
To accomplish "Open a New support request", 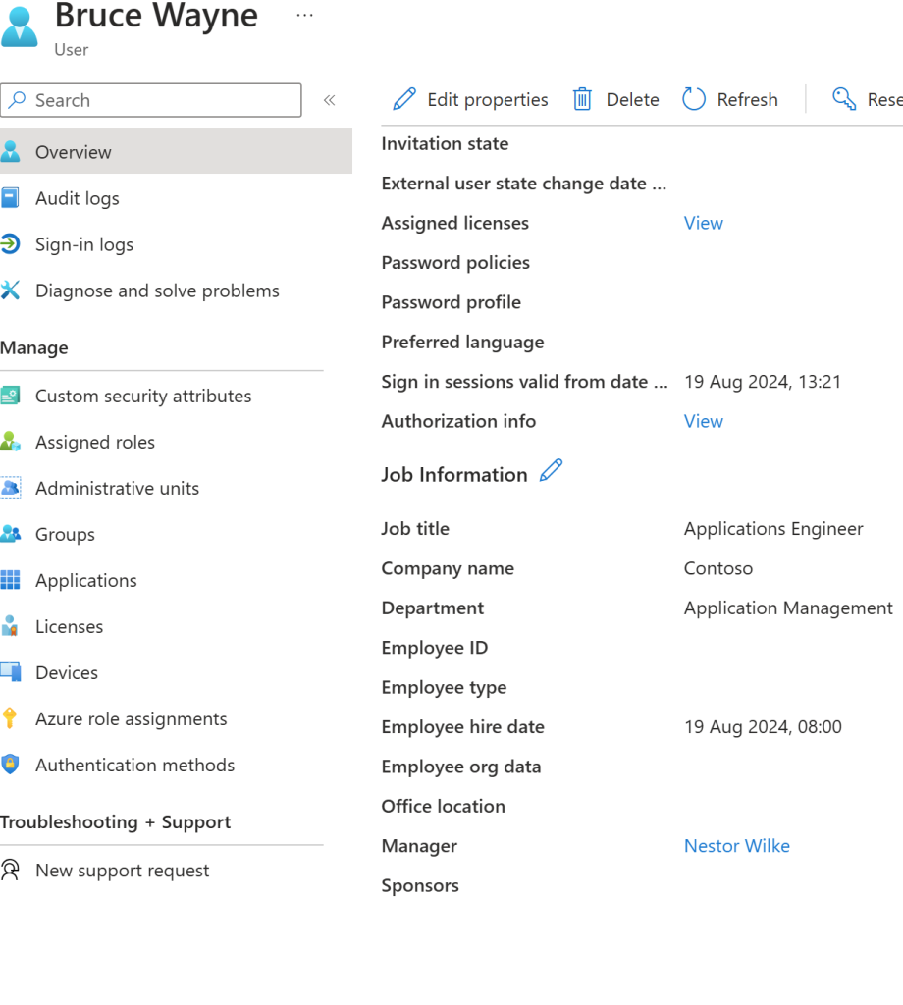I will click(122, 871).
